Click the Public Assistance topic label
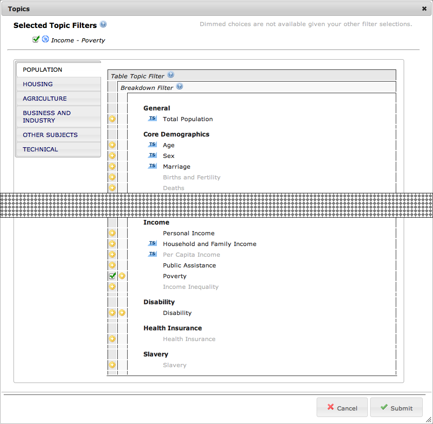This screenshot has height=424, width=433. tap(189, 266)
